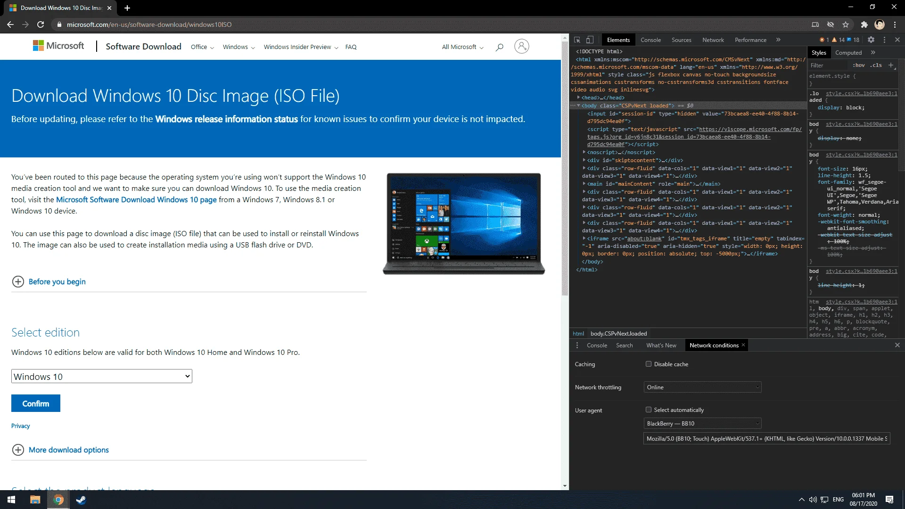
Task: Expand the head element node
Action: coord(578,98)
